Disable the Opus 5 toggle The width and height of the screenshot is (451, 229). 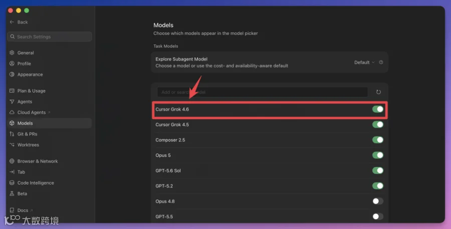(x=378, y=155)
